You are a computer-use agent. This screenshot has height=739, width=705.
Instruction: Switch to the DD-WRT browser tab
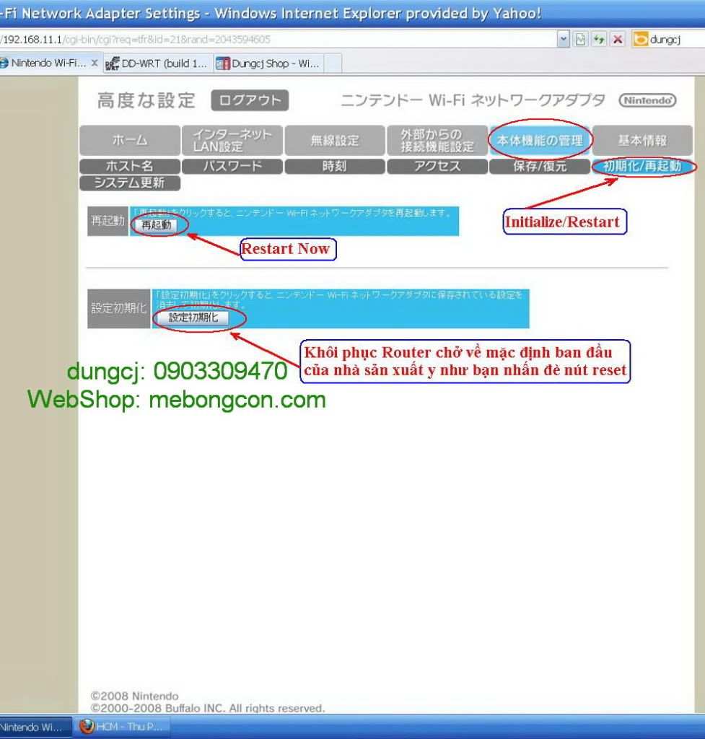pos(157,64)
